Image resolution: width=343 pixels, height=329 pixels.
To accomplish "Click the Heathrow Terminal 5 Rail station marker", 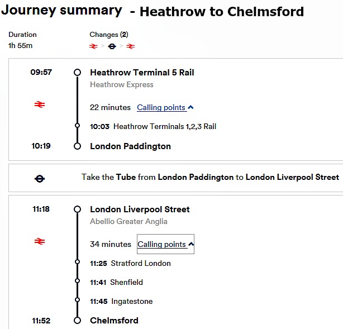I will 77,73.
